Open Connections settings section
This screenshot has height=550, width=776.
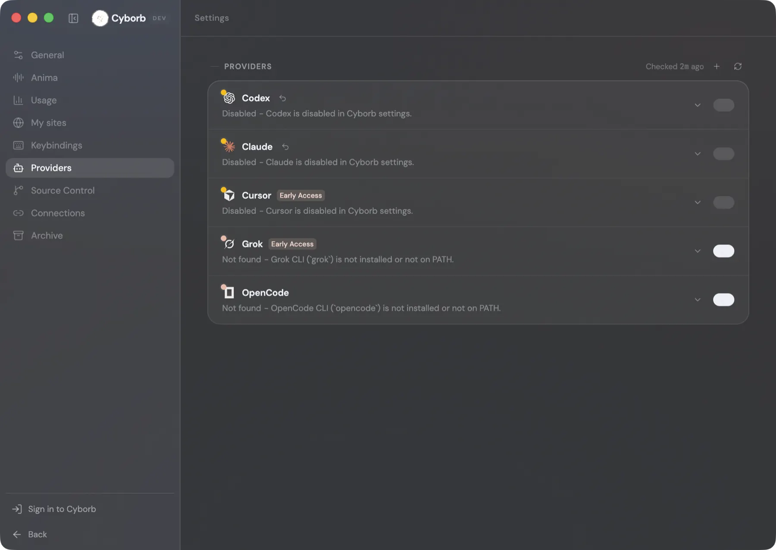tap(90, 213)
